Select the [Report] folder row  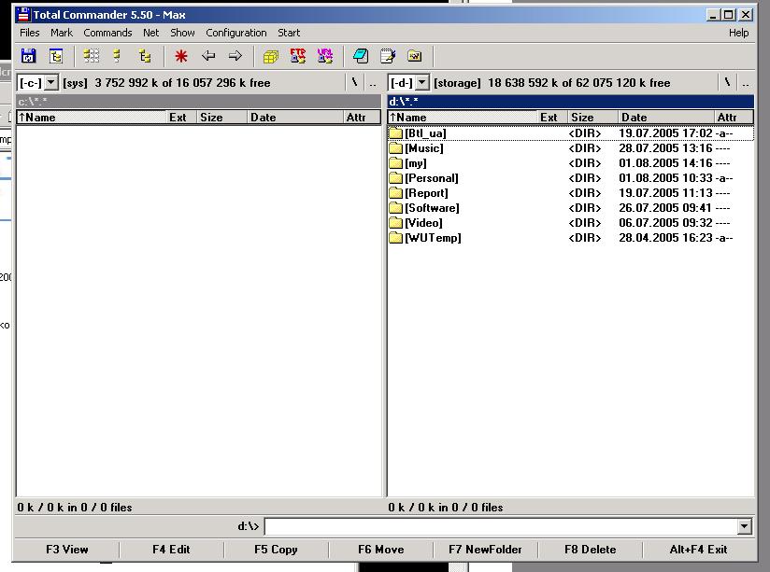coord(571,193)
